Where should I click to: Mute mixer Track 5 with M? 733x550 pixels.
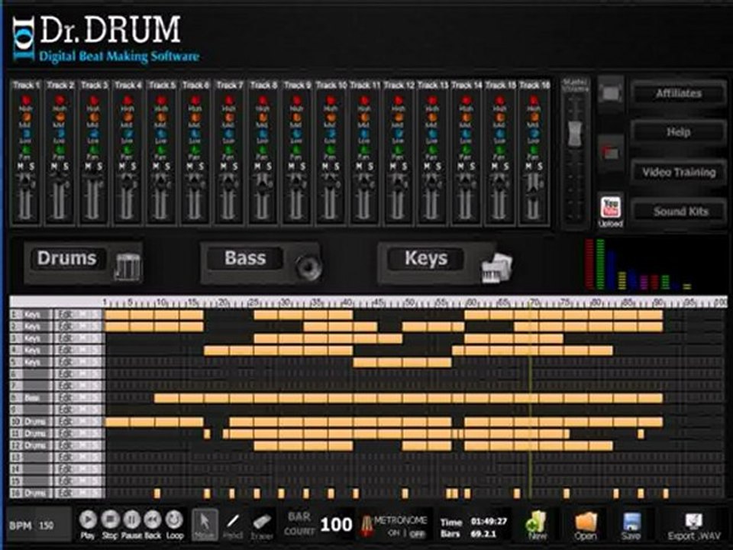pos(156,167)
